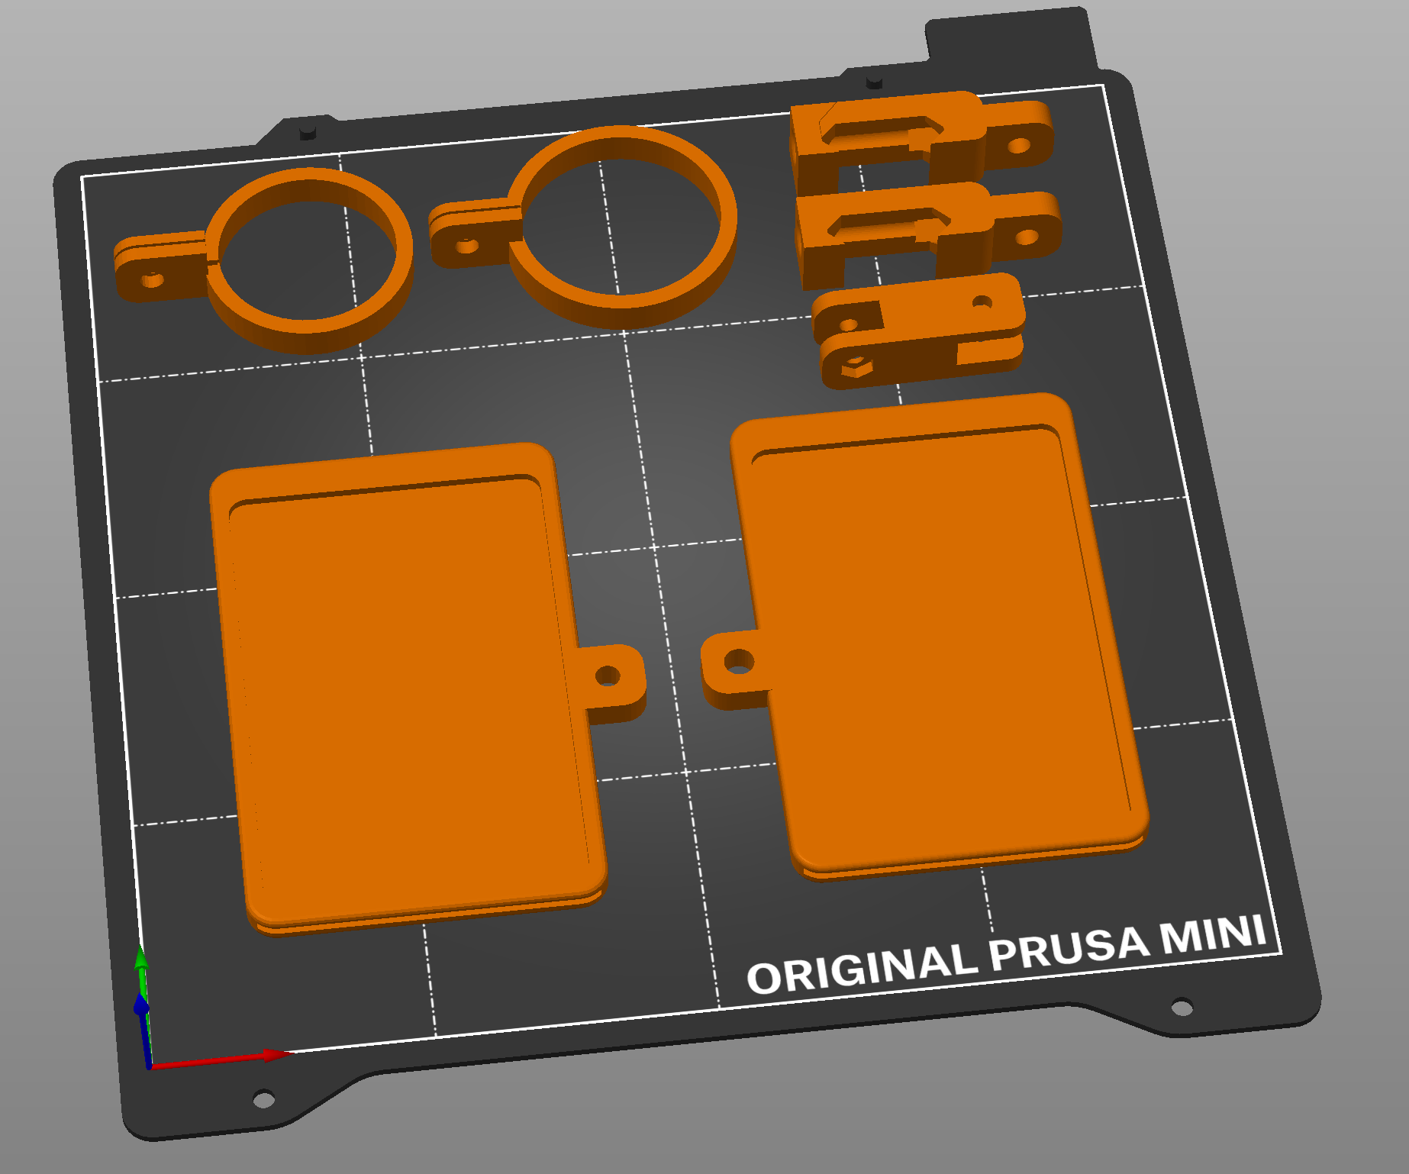Click the bed's bottom-left screw hole
1409x1174 pixels.
click(x=263, y=1099)
